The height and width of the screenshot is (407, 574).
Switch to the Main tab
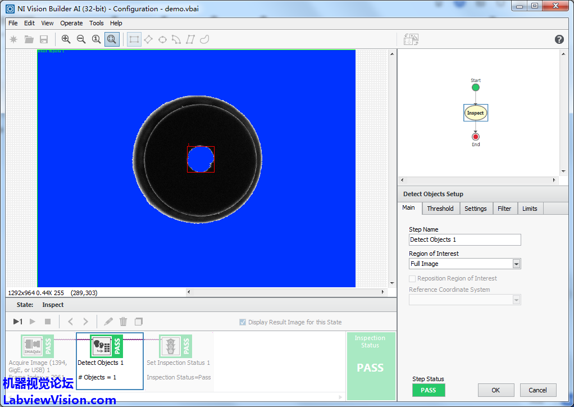408,207
